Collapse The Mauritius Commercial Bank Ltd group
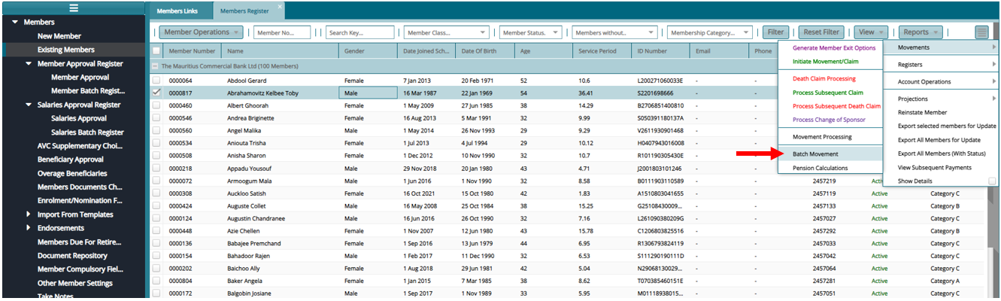This screenshot has width=1001, height=301. click(156, 67)
